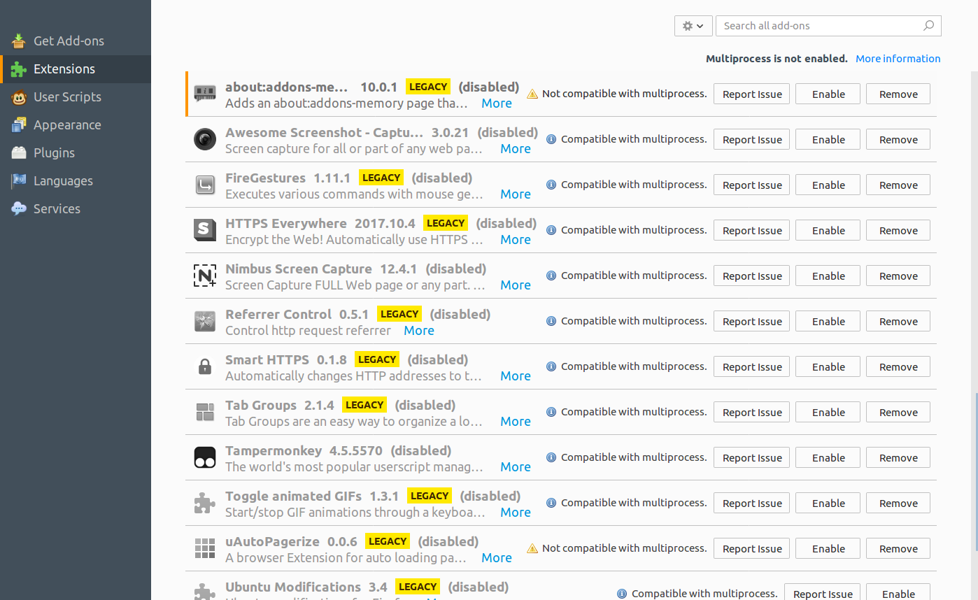The image size is (978, 600).
Task: Show More details for about:addons-memory
Action: (x=497, y=103)
